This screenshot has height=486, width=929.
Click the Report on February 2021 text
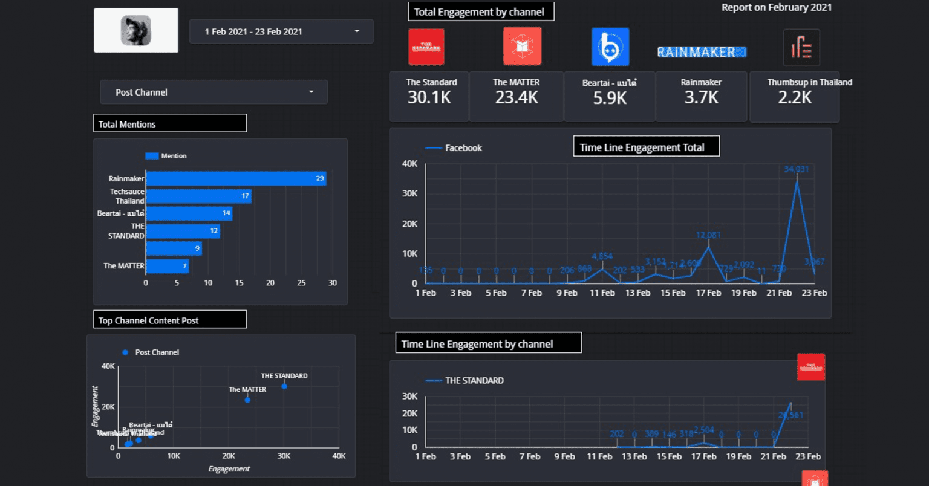777,7
